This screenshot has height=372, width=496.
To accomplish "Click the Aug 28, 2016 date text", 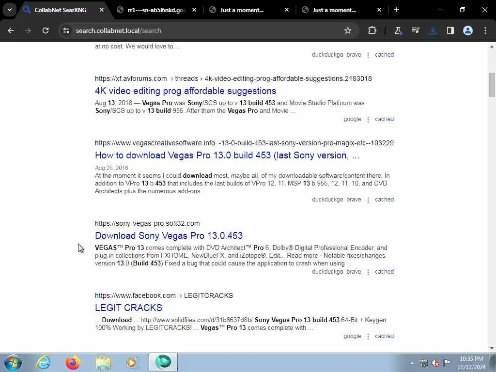I will (111, 168).
